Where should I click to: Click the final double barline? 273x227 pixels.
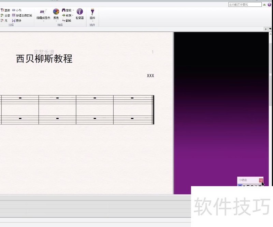click(153, 110)
